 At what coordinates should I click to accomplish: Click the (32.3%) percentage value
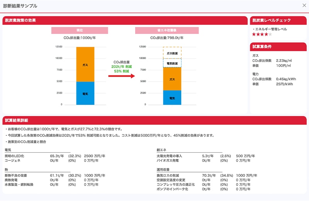[x=75, y=156]
